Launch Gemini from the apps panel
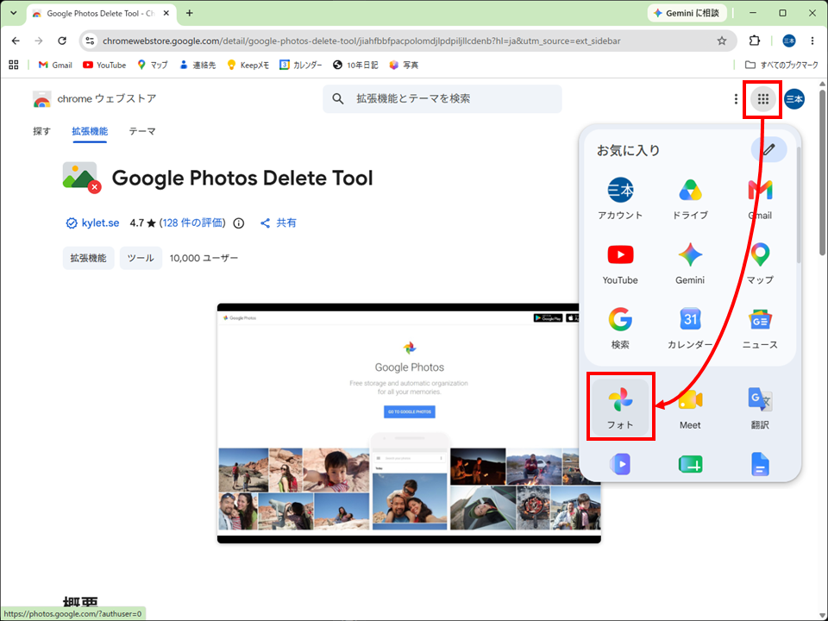 pos(690,264)
